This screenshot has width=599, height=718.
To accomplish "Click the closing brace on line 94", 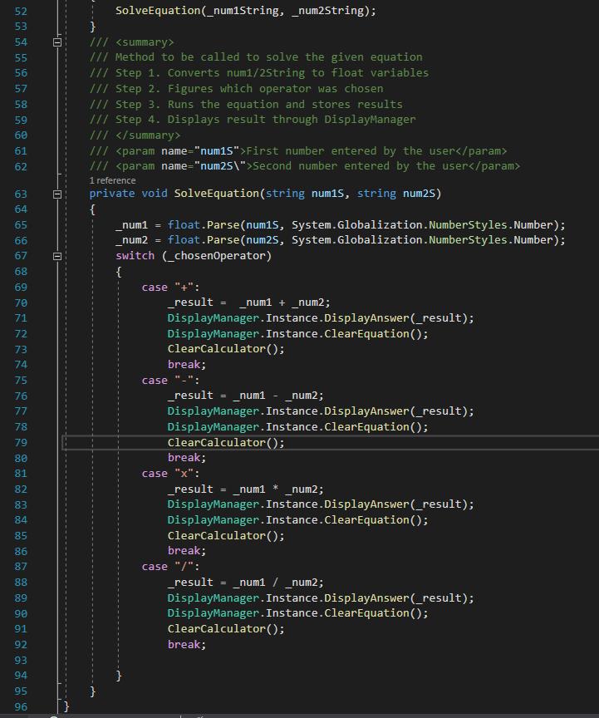I will click(x=119, y=676).
